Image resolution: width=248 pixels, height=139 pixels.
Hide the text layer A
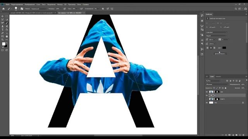(x=207, y=95)
